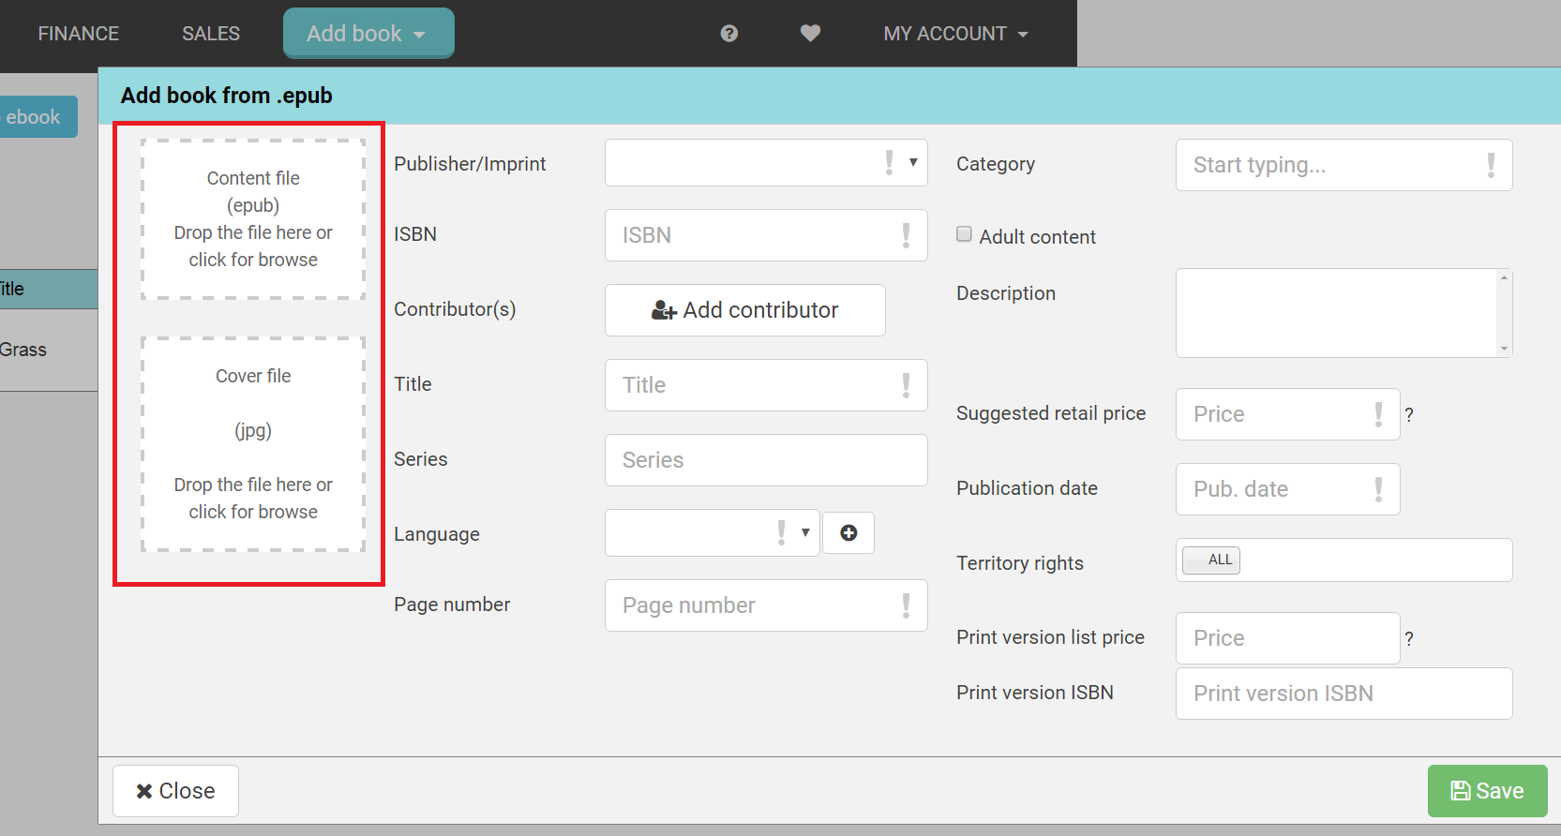This screenshot has height=836, width=1561.
Task: Click the ebook button behind dialog
Action: click(38, 117)
